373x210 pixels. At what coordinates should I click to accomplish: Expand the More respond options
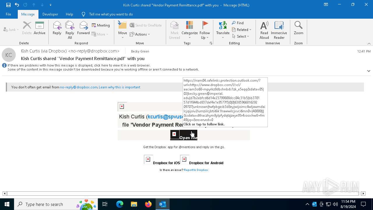[x=100, y=34]
